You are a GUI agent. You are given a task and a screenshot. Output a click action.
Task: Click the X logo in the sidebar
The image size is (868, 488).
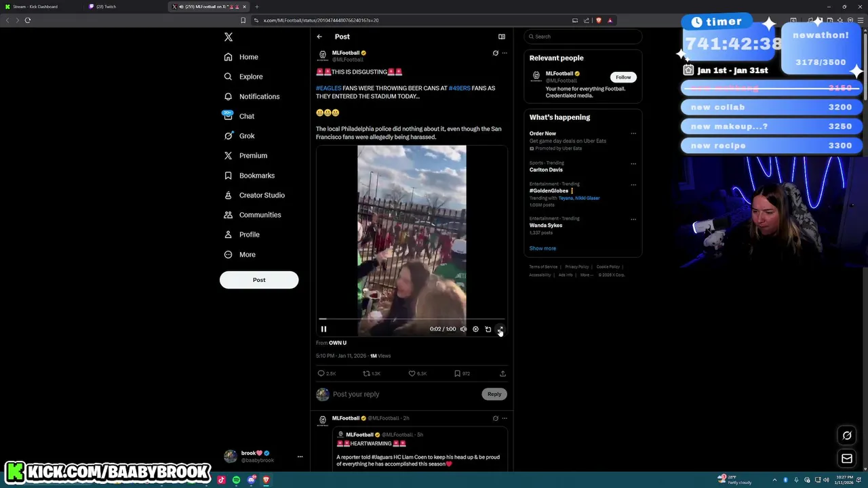[229, 37]
